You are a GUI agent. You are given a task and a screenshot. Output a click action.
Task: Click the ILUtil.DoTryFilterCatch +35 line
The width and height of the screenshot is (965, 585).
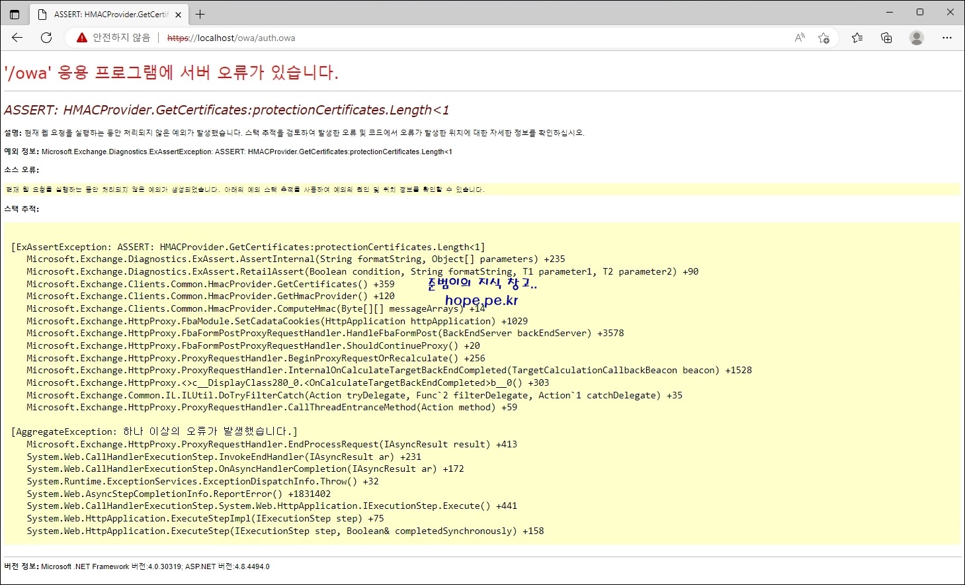[355, 395]
